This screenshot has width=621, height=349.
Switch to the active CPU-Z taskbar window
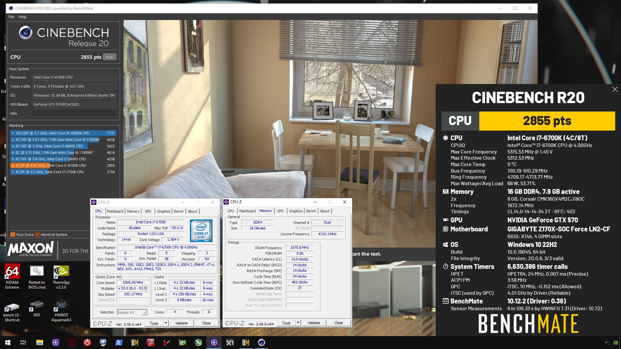click(x=214, y=343)
